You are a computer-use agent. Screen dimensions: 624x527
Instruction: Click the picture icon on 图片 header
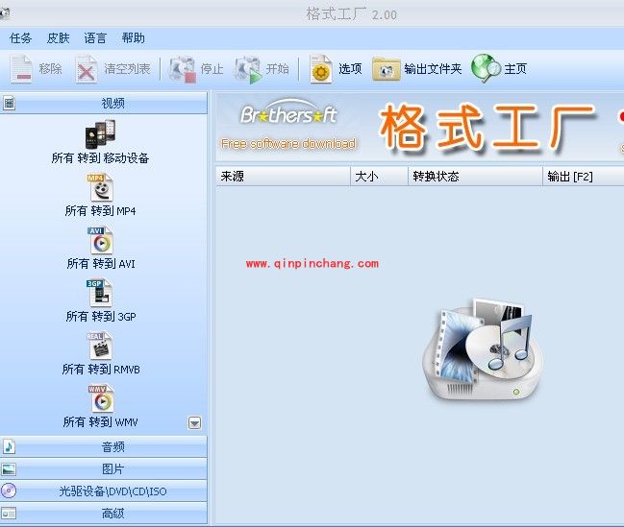[x=10, y=469]
